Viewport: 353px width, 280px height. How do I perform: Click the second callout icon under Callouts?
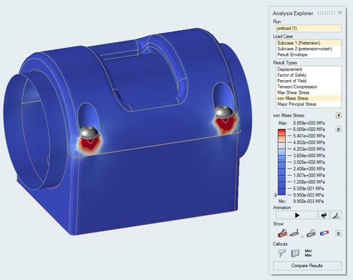[295, 252]
